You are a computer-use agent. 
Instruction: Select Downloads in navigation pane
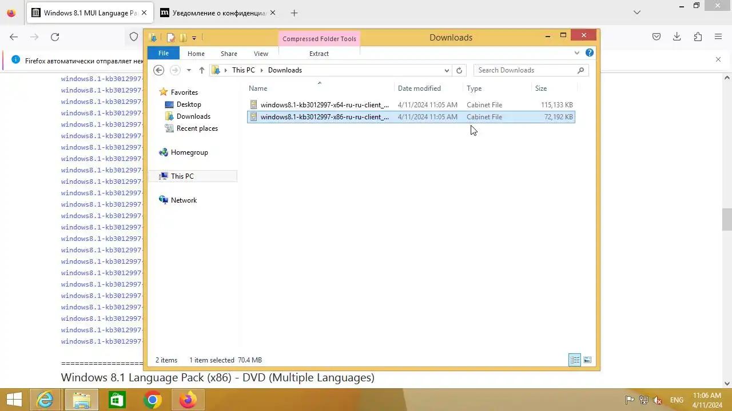193,116
